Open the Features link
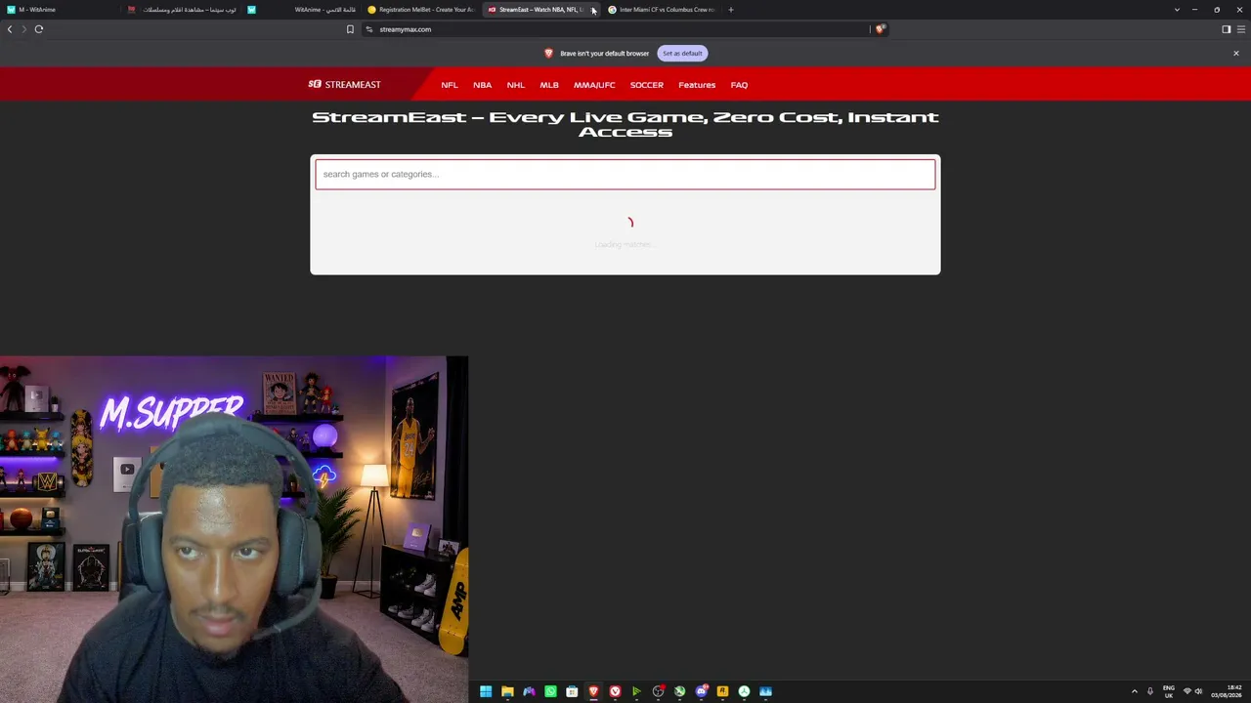1251x703 pixels. click(697, 85)
